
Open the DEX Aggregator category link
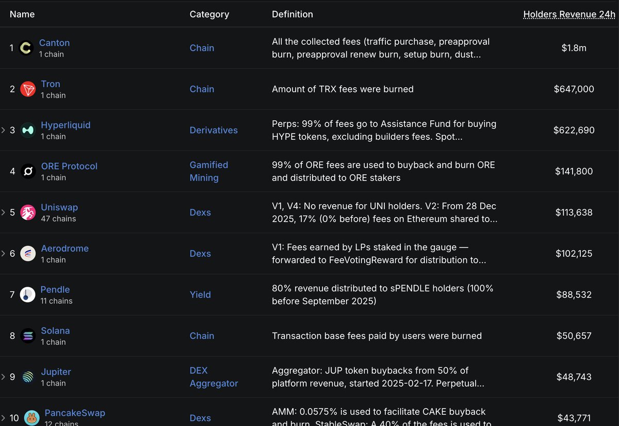214,377
